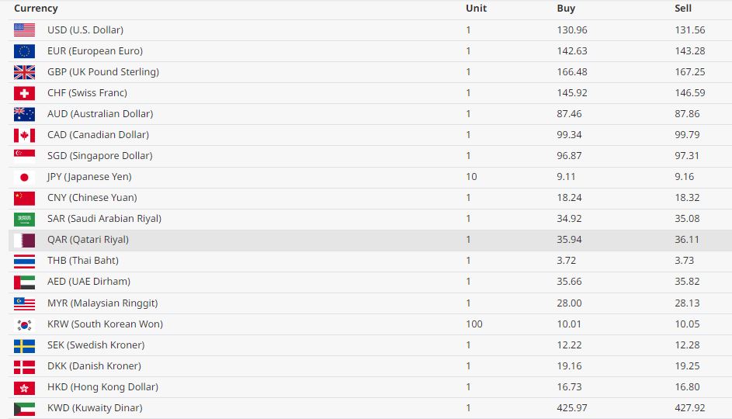Select the SGD (Singapore Dollar) label

coord(99,156)
